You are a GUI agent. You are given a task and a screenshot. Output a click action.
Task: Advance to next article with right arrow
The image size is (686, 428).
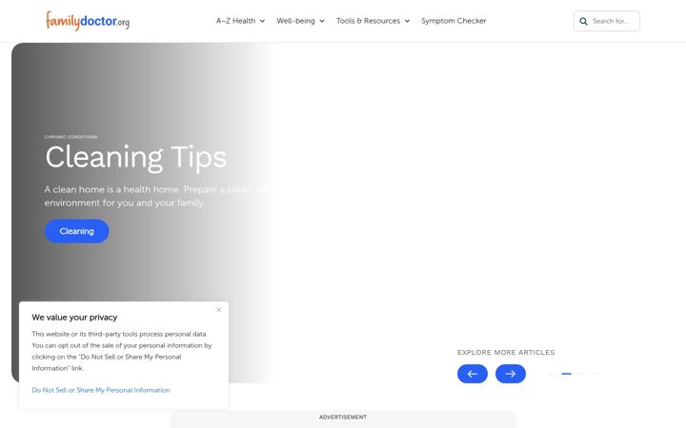tap(511, 374)
